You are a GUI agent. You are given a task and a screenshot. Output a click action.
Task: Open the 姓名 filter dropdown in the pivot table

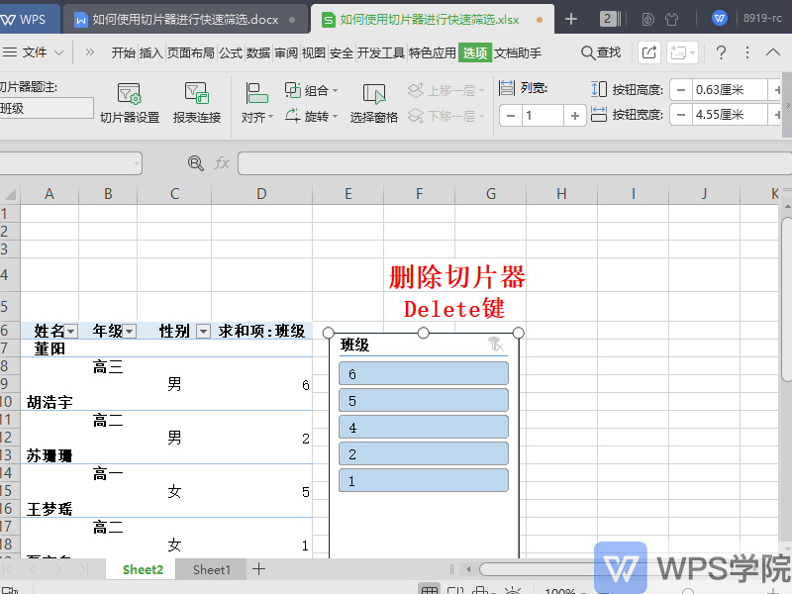pyautogui.click(x=71, y=332)
